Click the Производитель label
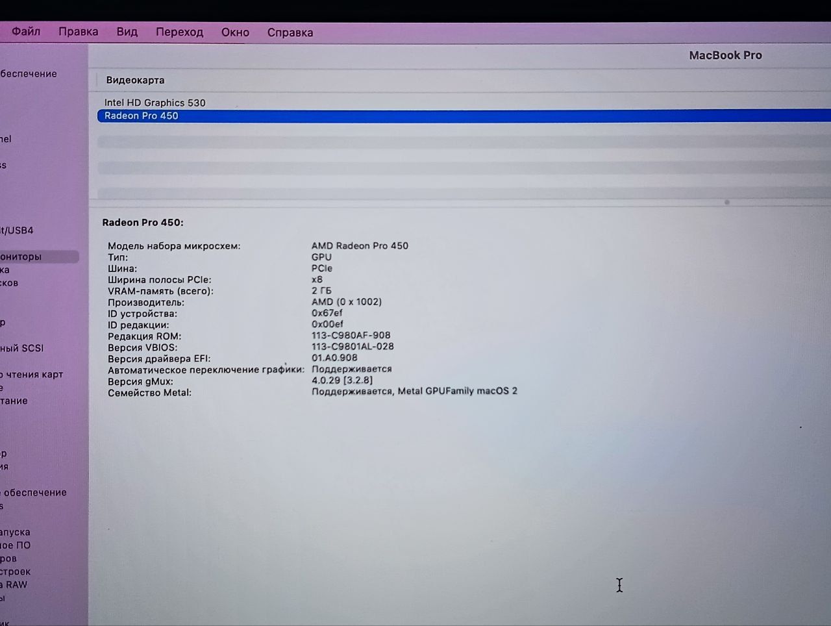This screenshot has width=831, height=626. (x=146, y=302)
